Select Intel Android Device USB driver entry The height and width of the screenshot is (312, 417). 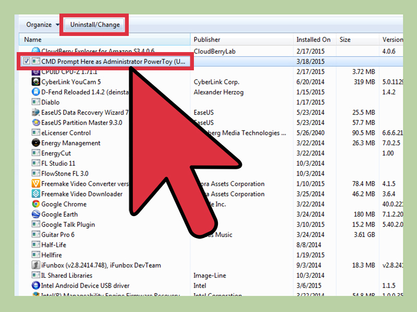tap(85, 285)
